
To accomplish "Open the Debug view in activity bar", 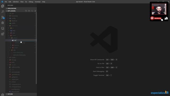I will tap(3, 23).
